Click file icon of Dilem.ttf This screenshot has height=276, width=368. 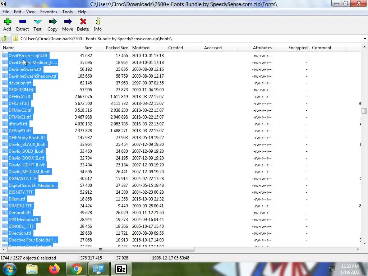(x=5, y=199)
